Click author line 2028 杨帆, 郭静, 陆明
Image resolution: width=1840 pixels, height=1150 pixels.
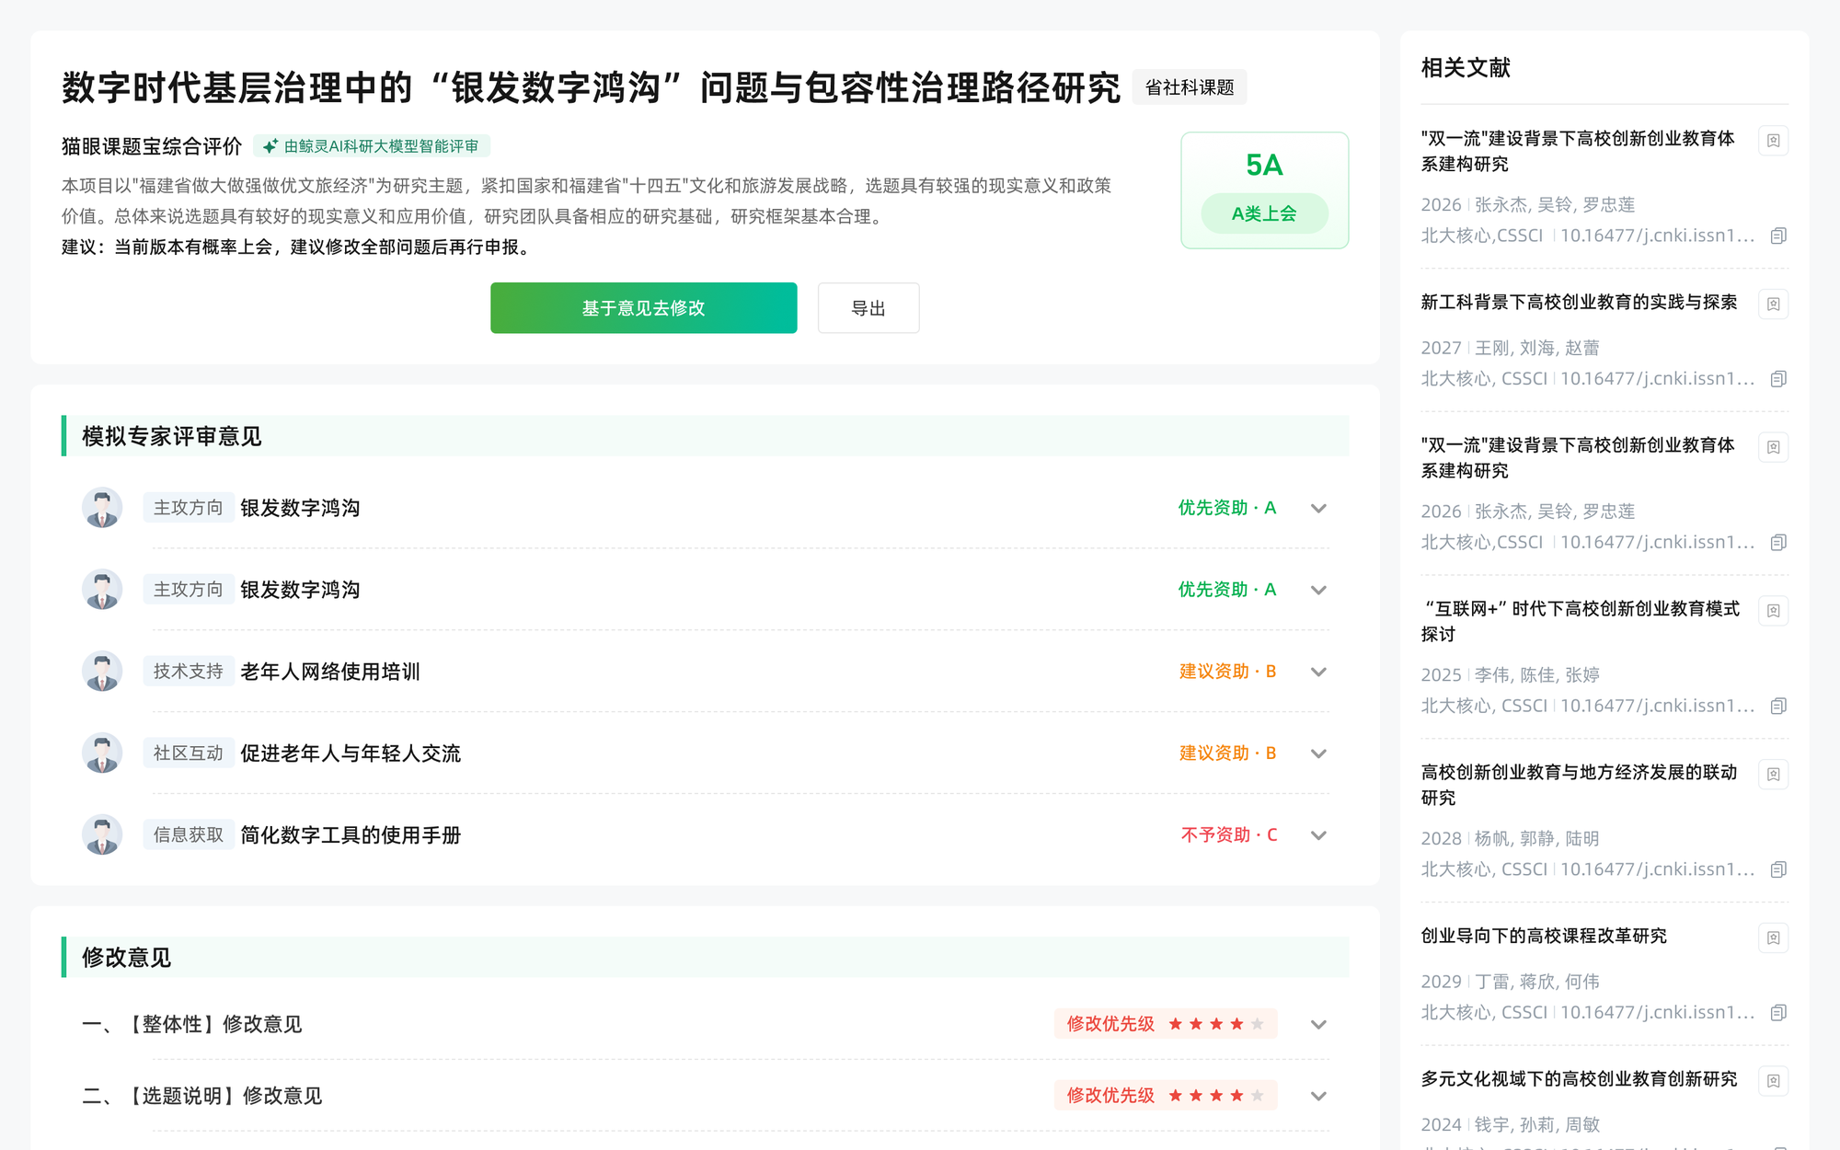tap(1510, 838)
